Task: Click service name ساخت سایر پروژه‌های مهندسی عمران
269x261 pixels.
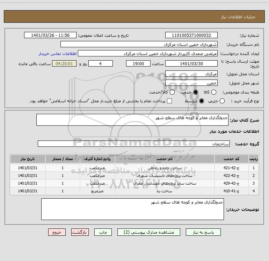Action: coord(165,184)
